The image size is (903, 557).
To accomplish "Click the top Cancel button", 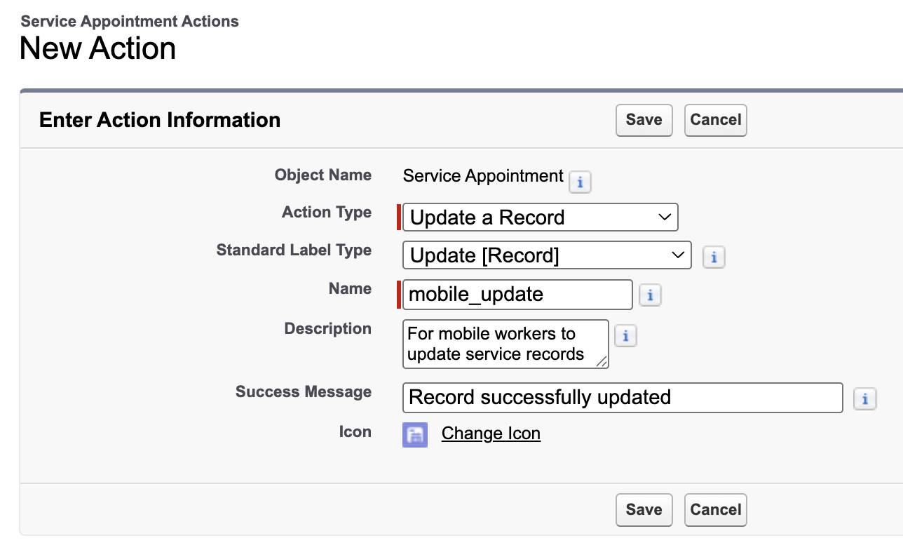I will 715,120.
